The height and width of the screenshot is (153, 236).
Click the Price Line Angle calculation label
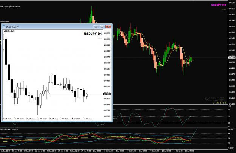[x=10, y=6]
